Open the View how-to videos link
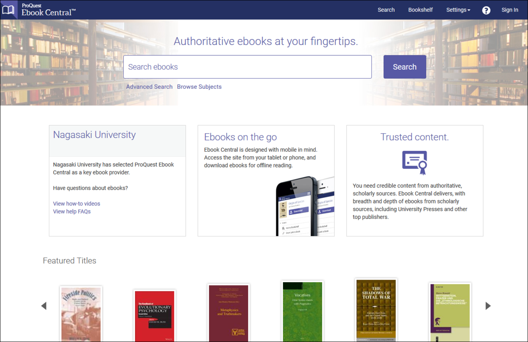 tap(77, 204)
